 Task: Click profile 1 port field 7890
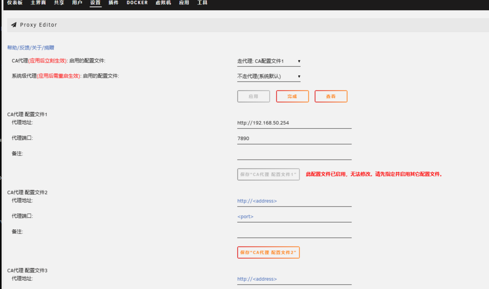294,139
